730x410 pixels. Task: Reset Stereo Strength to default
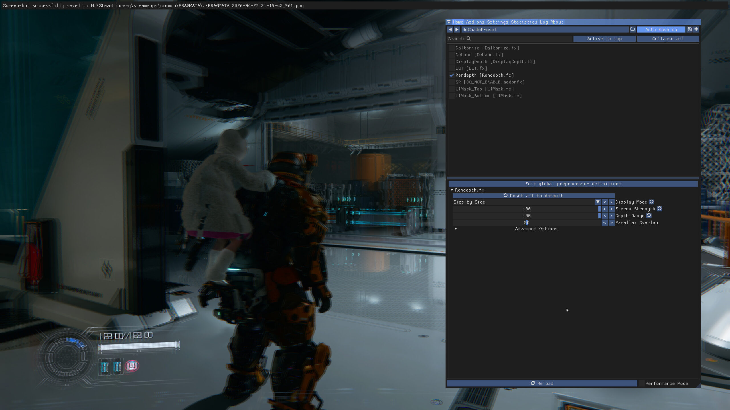click(660, 209)
